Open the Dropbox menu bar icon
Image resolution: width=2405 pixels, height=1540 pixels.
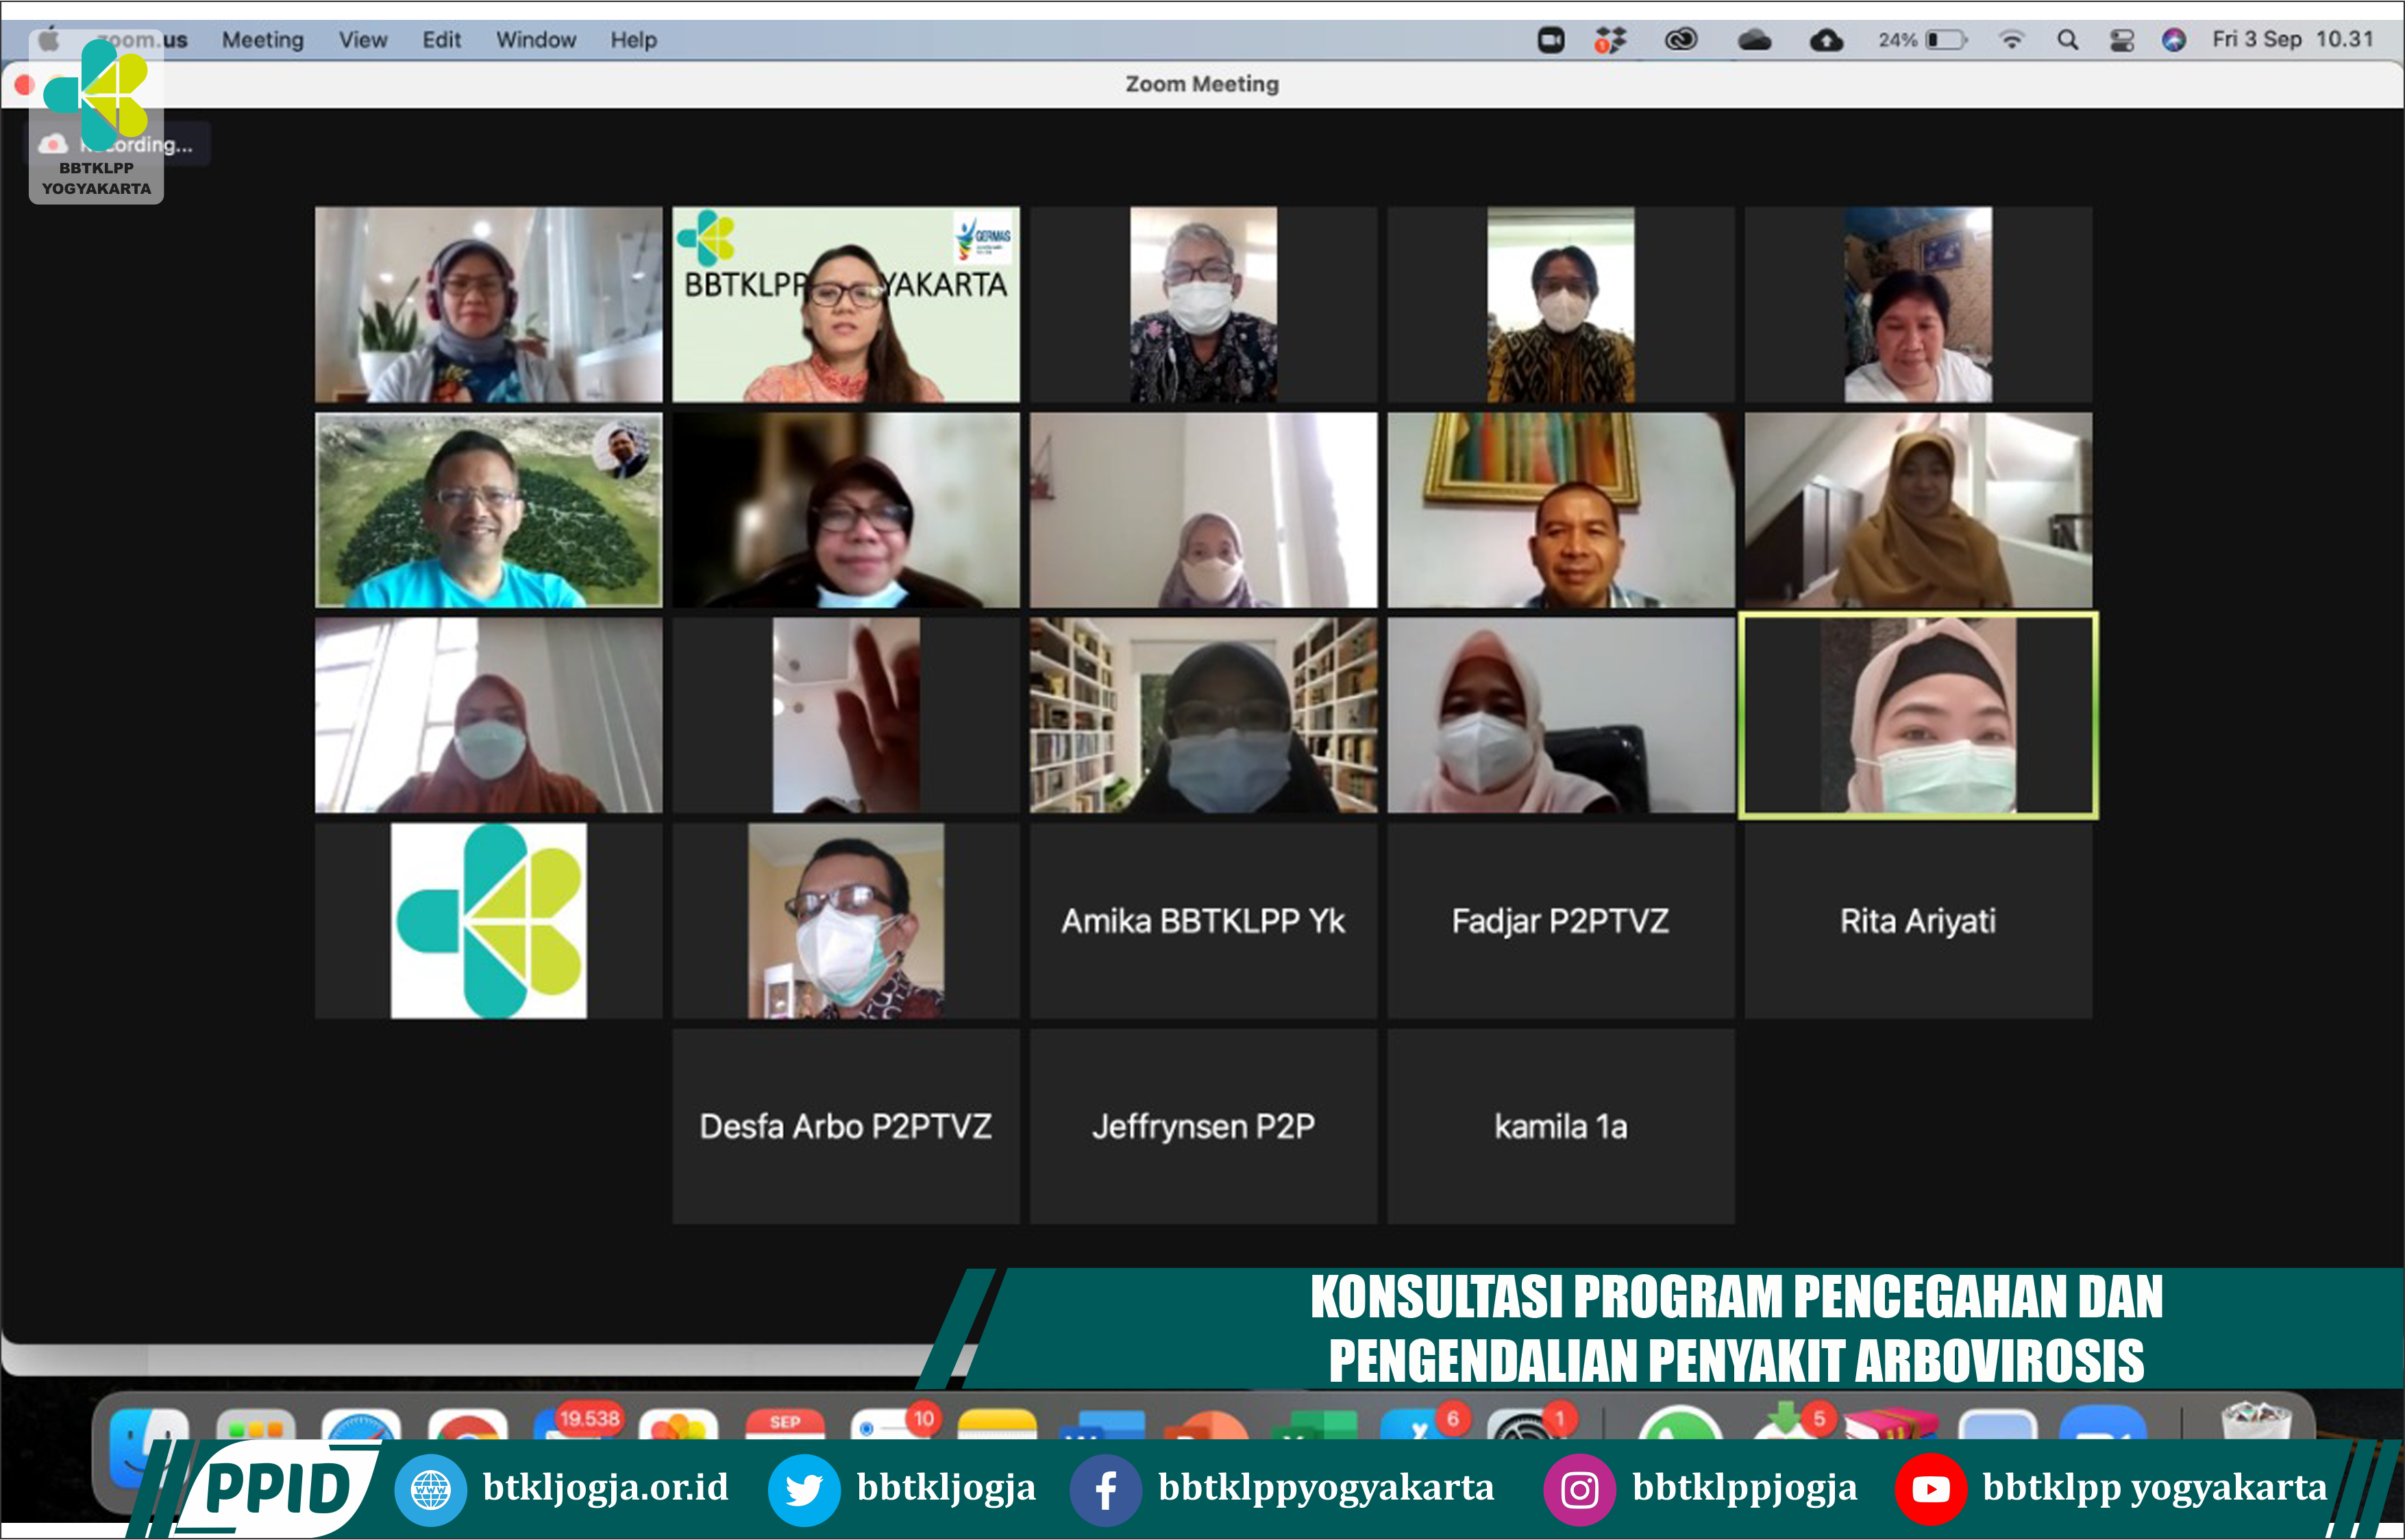coord(1610,40)
